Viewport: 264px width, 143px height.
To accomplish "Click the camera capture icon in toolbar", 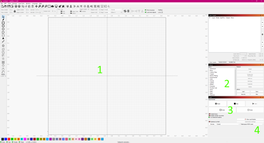I will click(x=53, y=6).
